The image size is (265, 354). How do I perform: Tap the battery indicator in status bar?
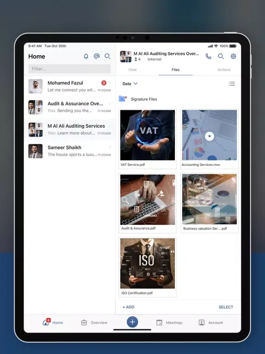coord(233,46)
